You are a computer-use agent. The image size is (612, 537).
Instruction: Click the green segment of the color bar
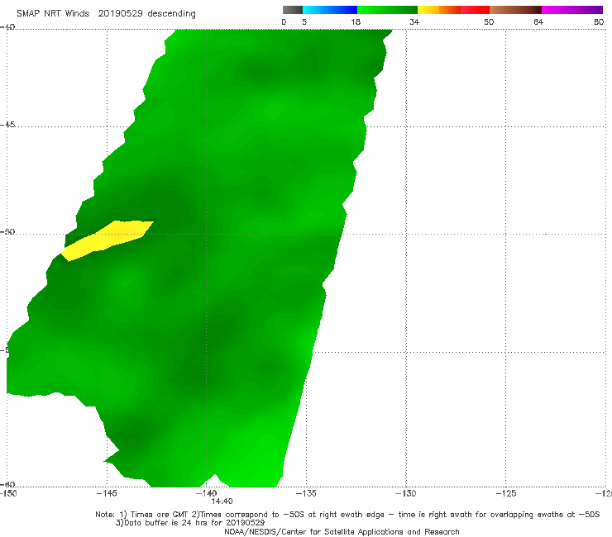click(387, 10)
